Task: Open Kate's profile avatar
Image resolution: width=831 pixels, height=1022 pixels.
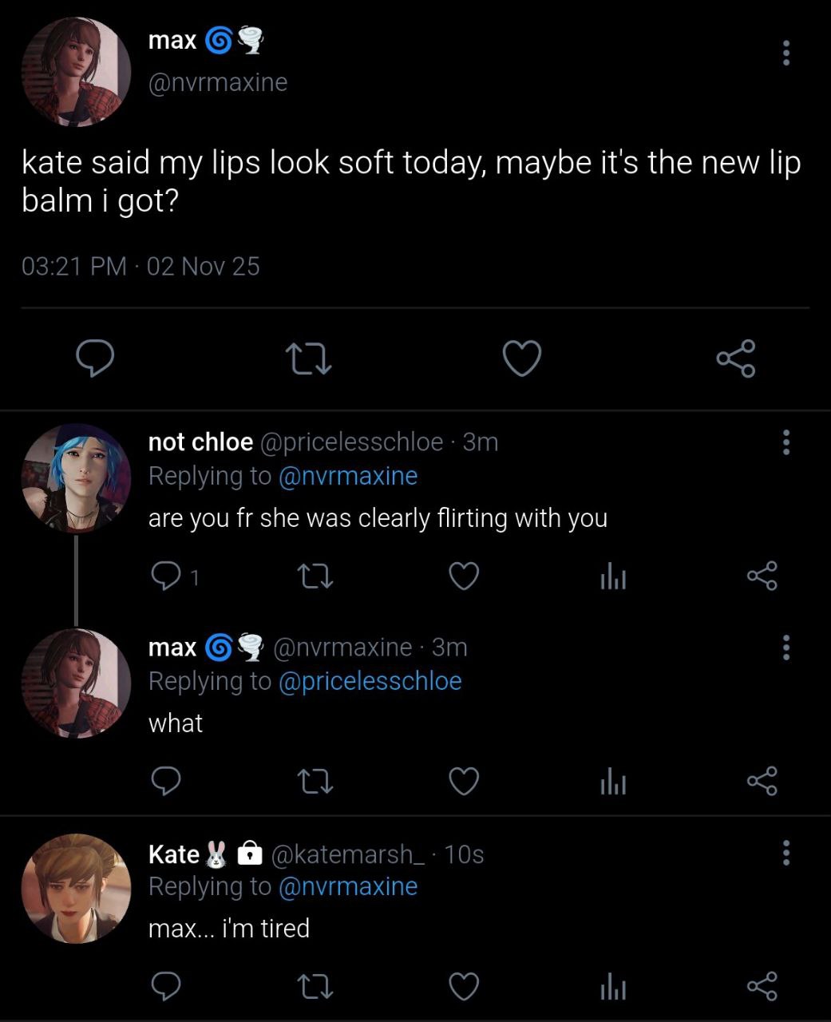Action: [x=76, y=889]
